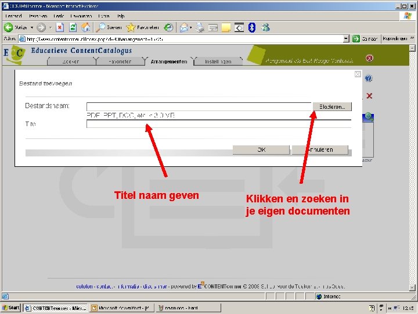Switch to Paint taskbar window

click(188, 308)
